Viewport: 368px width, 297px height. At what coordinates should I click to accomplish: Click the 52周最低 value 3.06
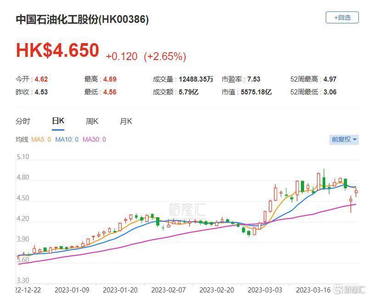330,92
